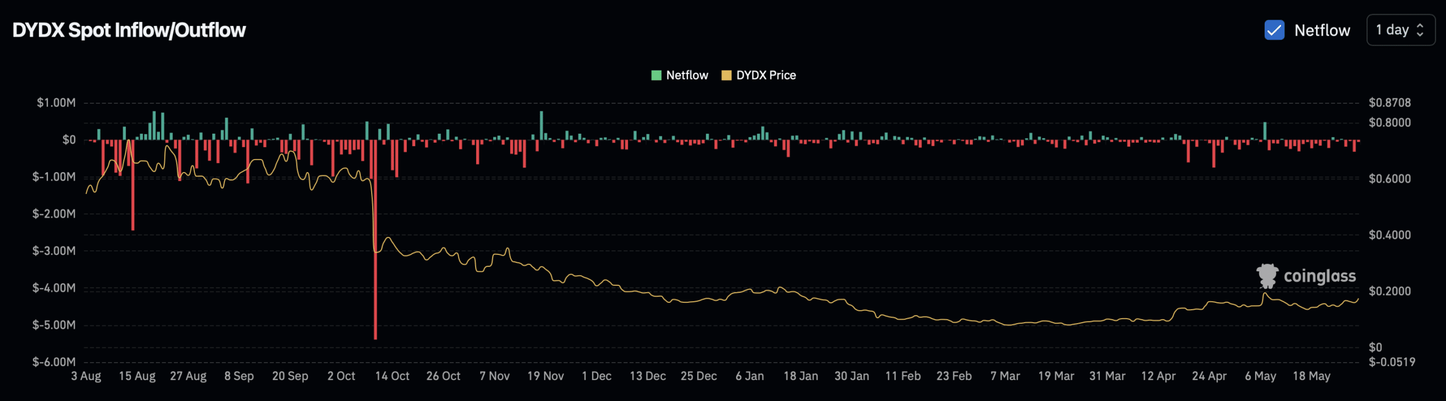This screenshot has height=401, width=1446.
Task: Click the 18 Jan date label
Action: tap(801, 376)
